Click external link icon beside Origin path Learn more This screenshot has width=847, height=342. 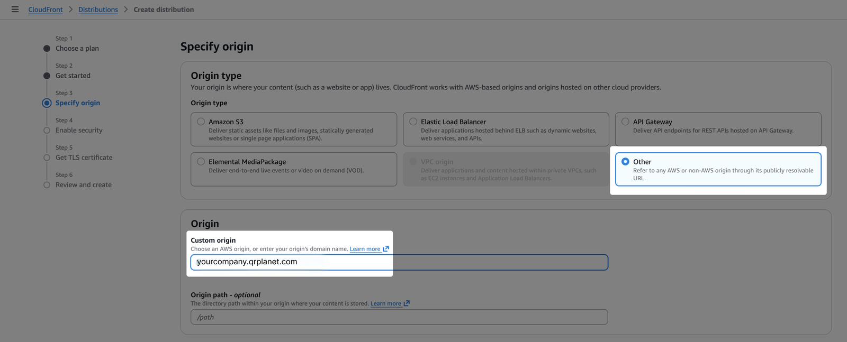(x=407, y=304)
